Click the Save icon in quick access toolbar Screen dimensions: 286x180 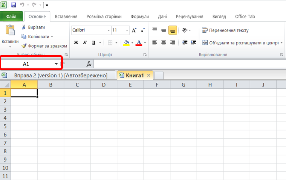(14, 5)
